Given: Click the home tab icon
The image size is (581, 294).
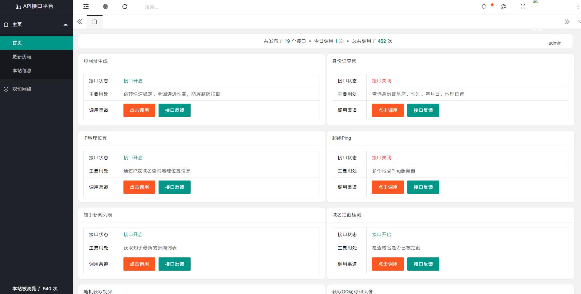Looking at the screenshot, I should 95,22.
